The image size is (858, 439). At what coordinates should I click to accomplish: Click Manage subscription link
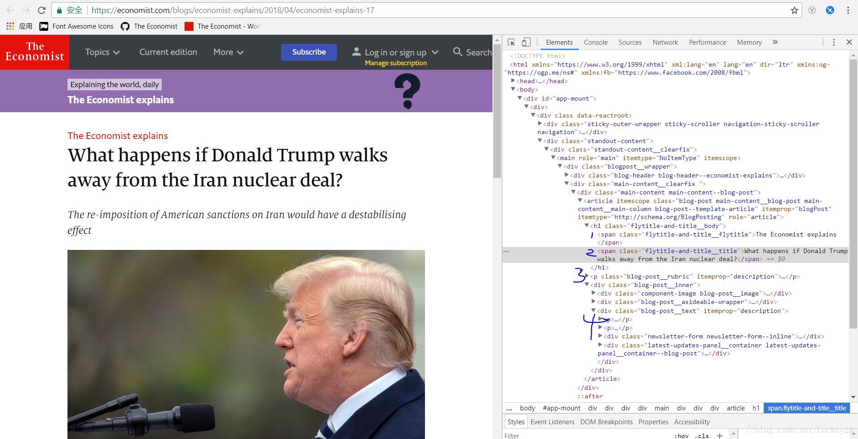[396, 63]
